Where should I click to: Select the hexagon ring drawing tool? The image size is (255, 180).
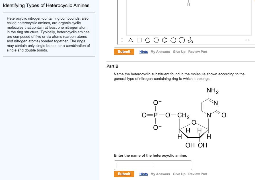[x=156, y=40]
